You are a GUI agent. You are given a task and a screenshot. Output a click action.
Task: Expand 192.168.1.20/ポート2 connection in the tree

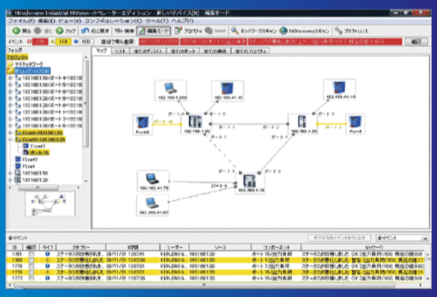(10, 118)
